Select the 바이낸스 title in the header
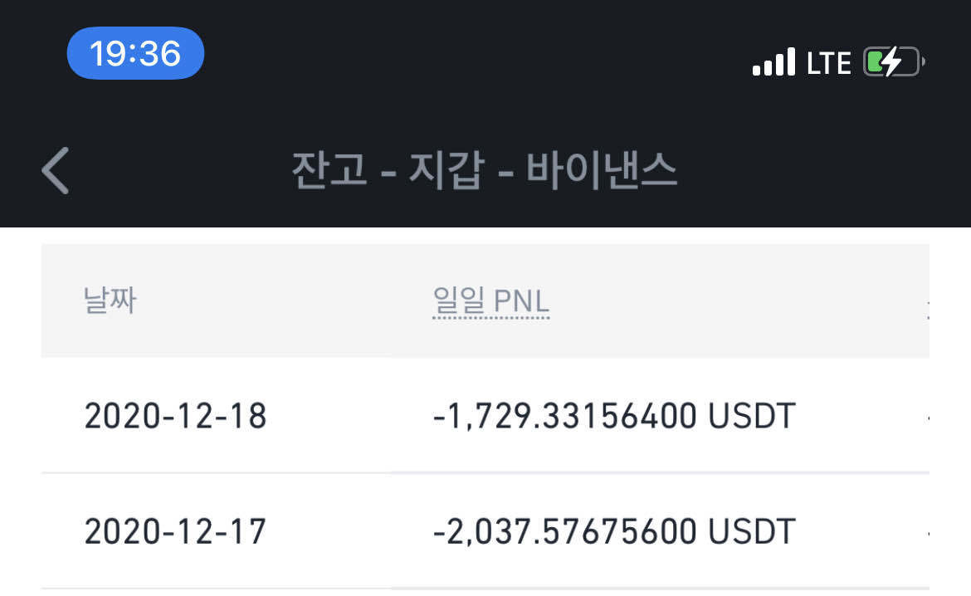The image size is (971, 596). (x=603, y=172)
